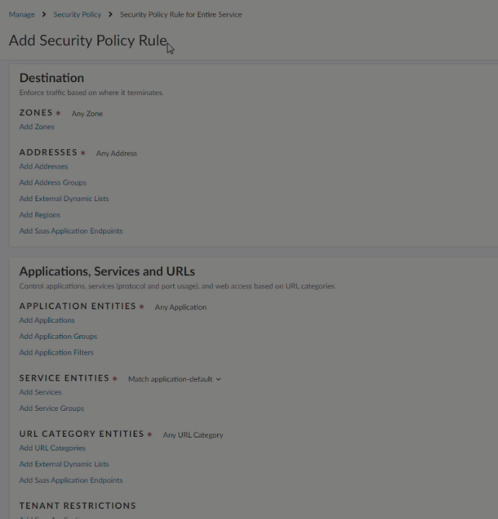The image size is (498, 519).
Task: Click Add Applications link
Action: (x=47, y=320)
